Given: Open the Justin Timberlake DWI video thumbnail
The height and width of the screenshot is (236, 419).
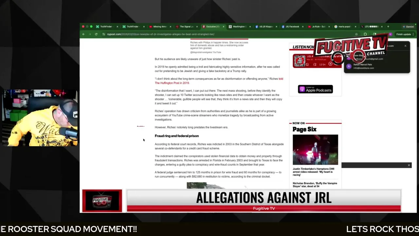Looking at the screenshot, I should click(315, 149).
